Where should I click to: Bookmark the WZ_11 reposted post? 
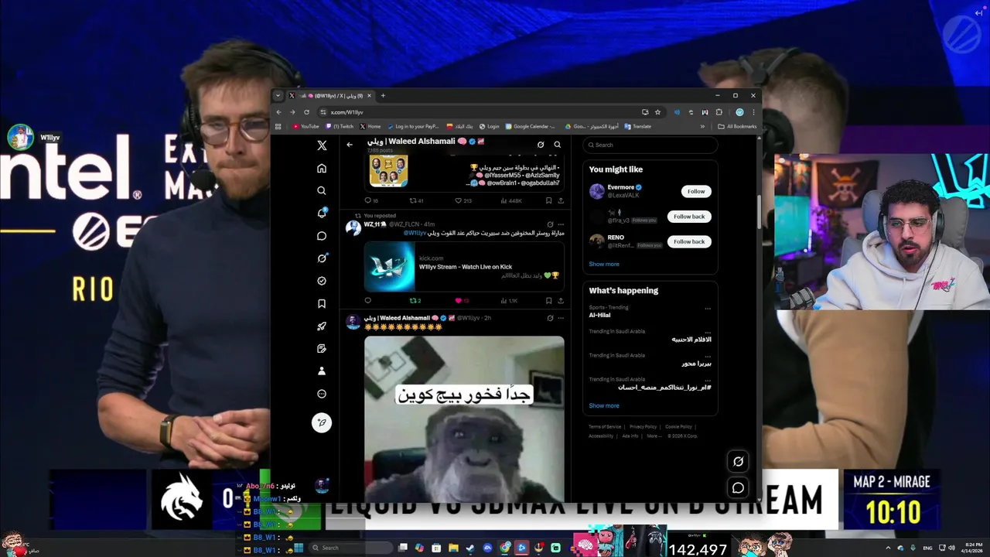[548, 300]
